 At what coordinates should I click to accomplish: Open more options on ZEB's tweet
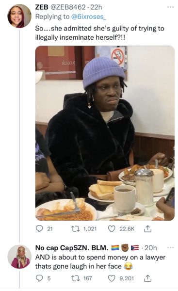point(170,7)
